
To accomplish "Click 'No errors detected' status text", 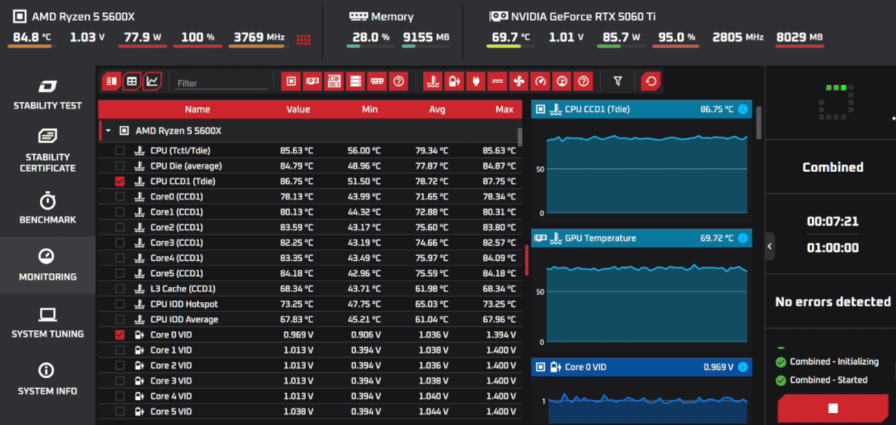I will pyautogui.click(x=832, y=302).
